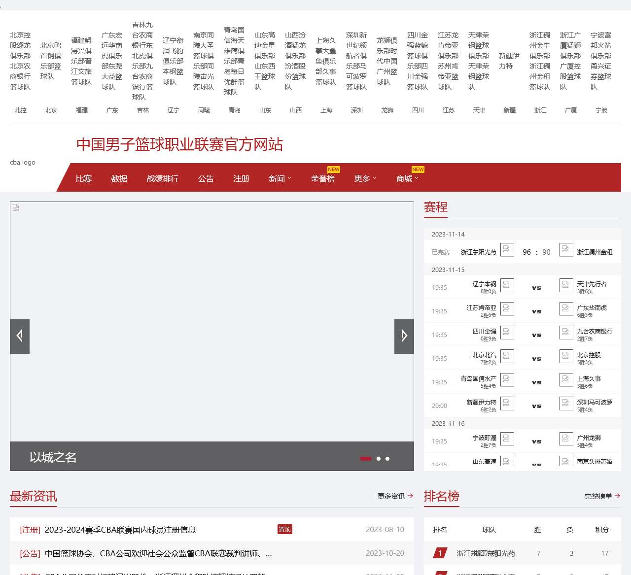Open 完整榜单 full rankings link
Viewport: 631px width, 575px height.
tap(602, 496)
